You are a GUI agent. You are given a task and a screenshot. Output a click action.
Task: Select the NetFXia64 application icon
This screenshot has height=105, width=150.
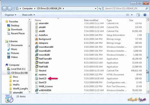coord(36,63)
